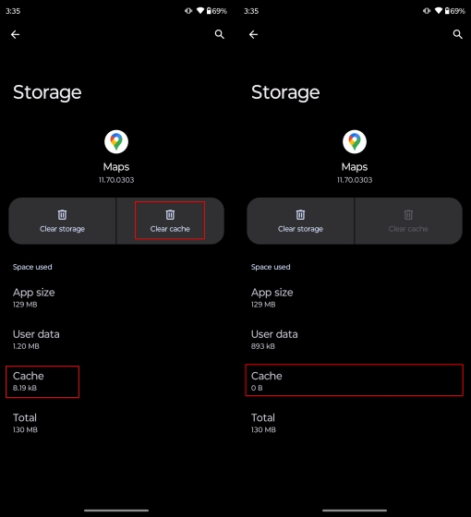Select Cache 0 B entry

[355, 380]
